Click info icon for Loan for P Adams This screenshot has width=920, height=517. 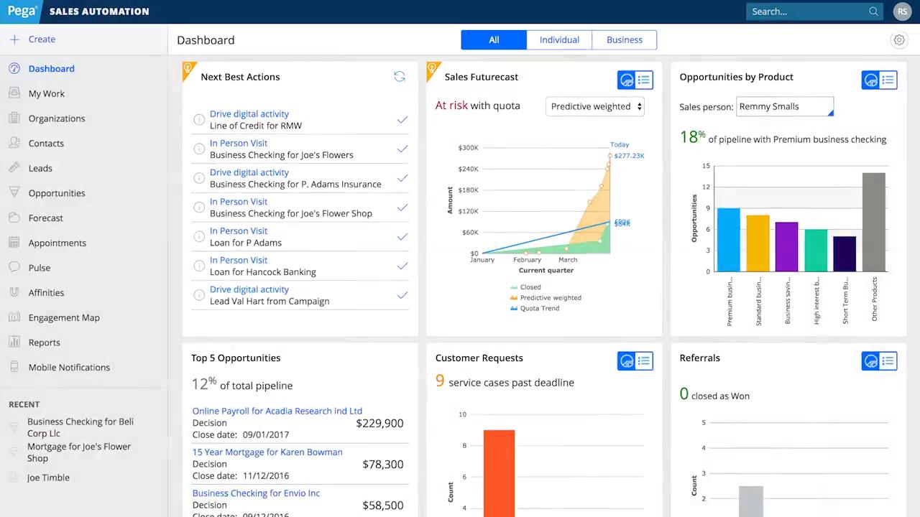199,237
